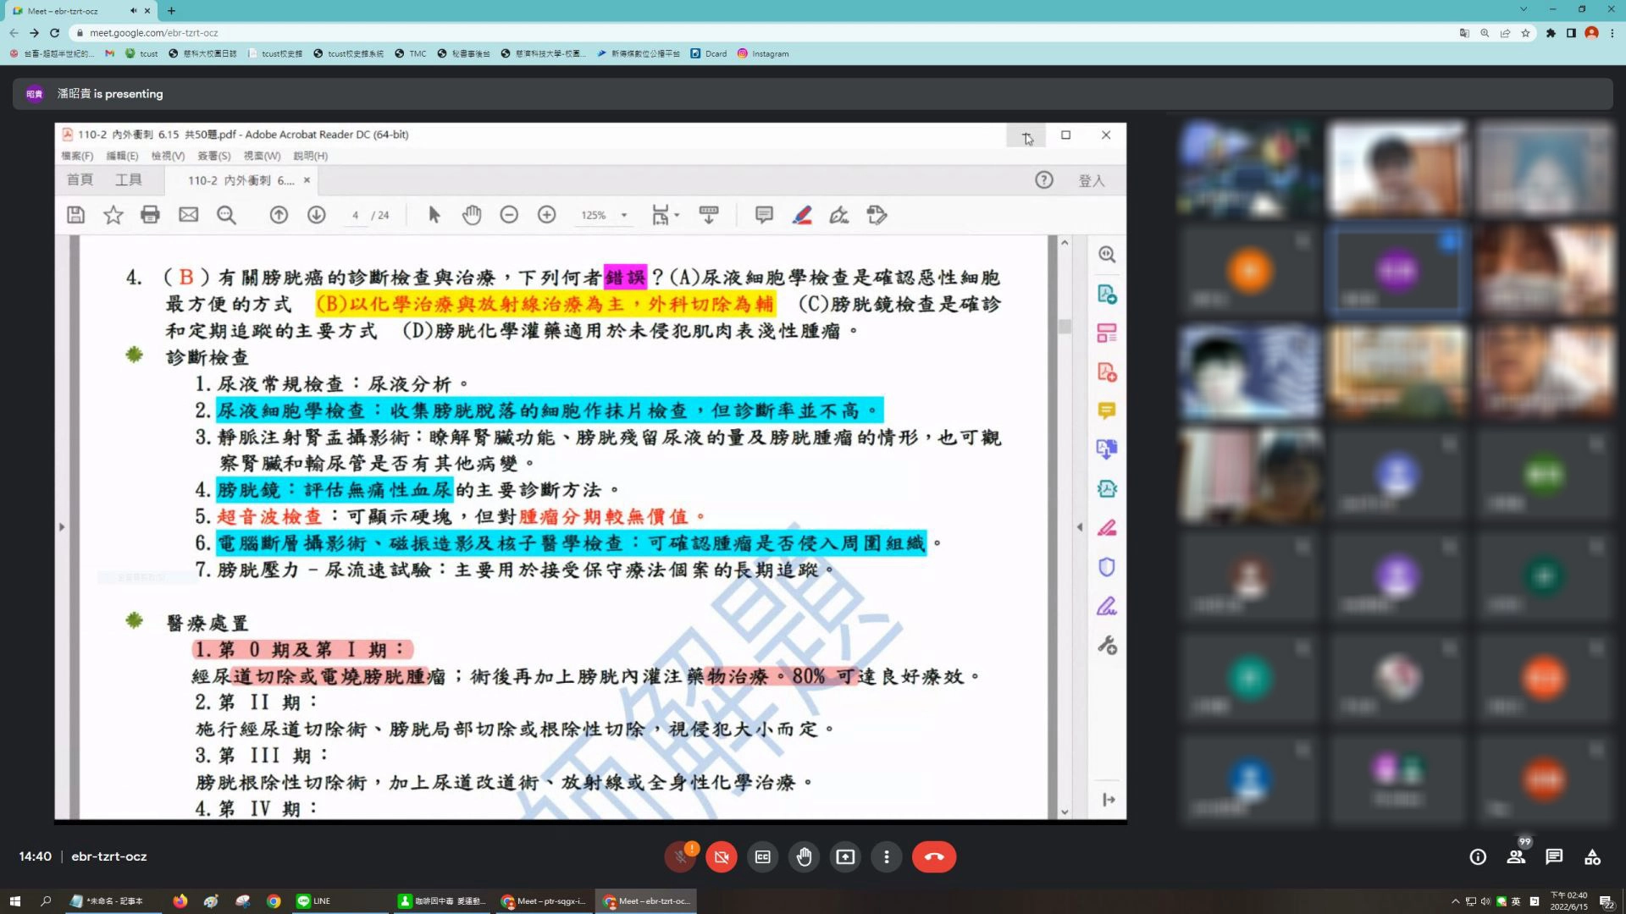Save the PDF with floppy icon

[75, 215]
